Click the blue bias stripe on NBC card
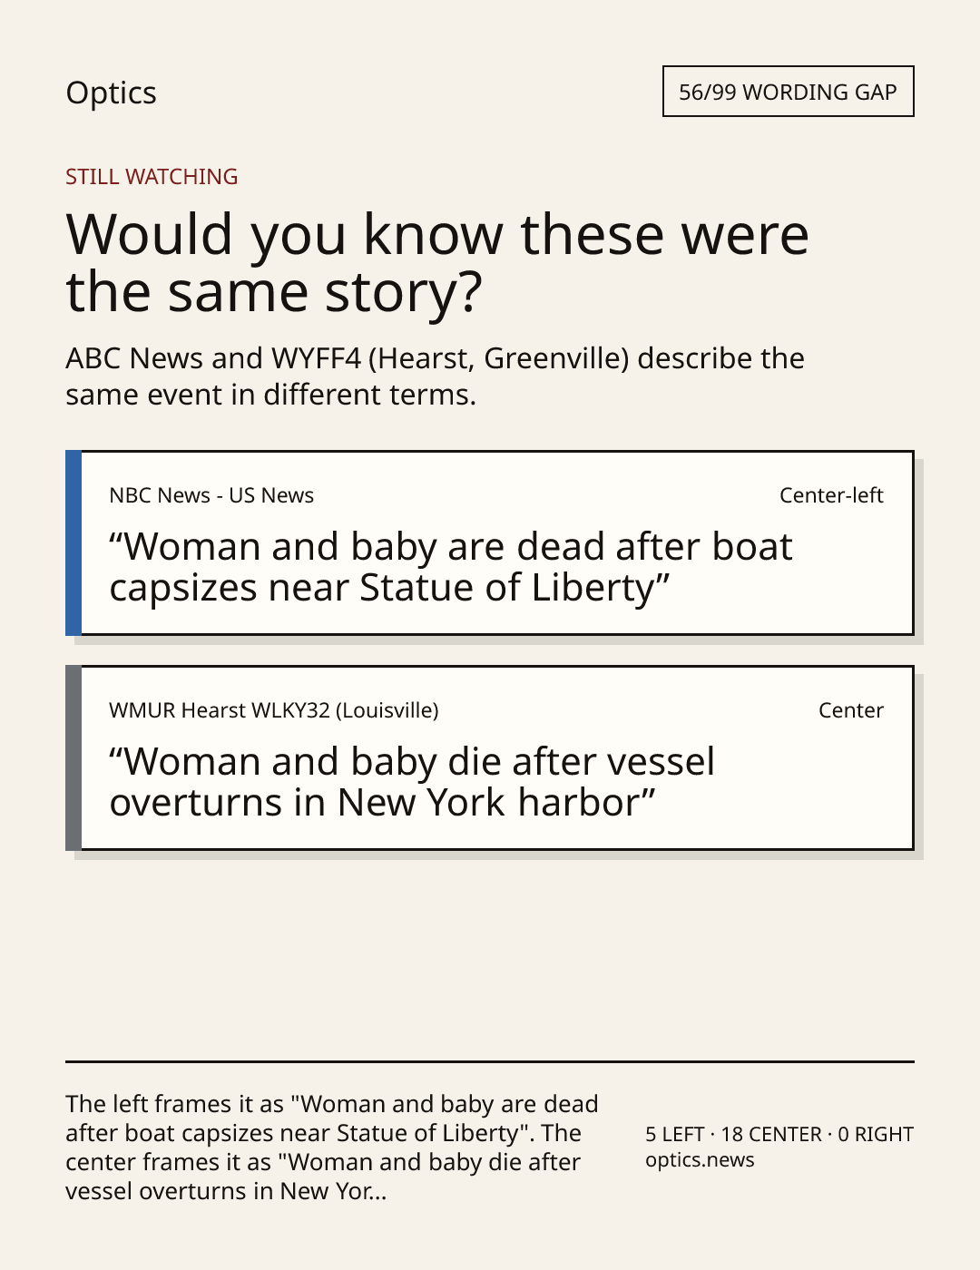 73,542
